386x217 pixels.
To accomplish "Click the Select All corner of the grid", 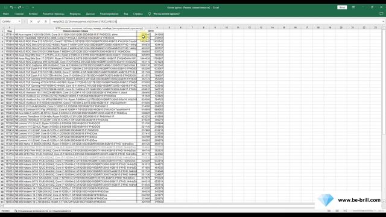I will coord(2,28).
